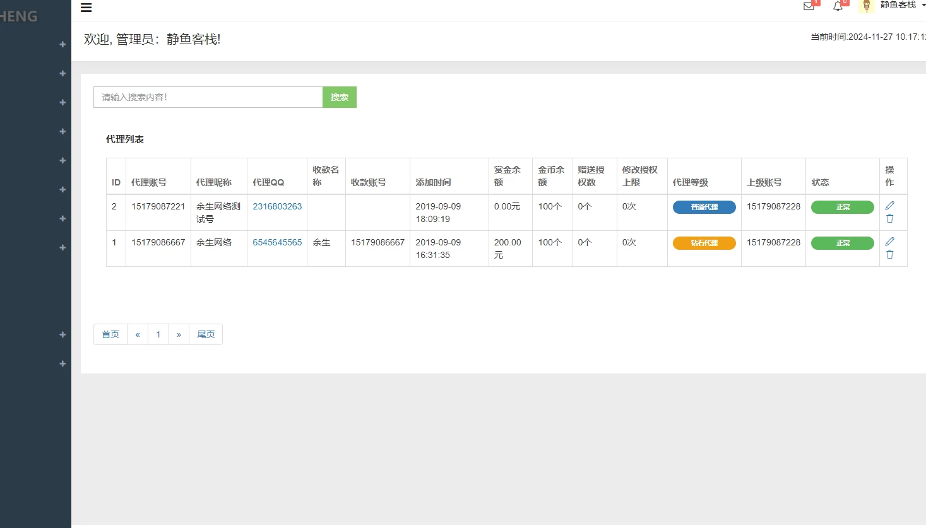Viewport: 926px width, 528px height.
Task: Go to 首页 first page
Action: click(x=110, y=334)
